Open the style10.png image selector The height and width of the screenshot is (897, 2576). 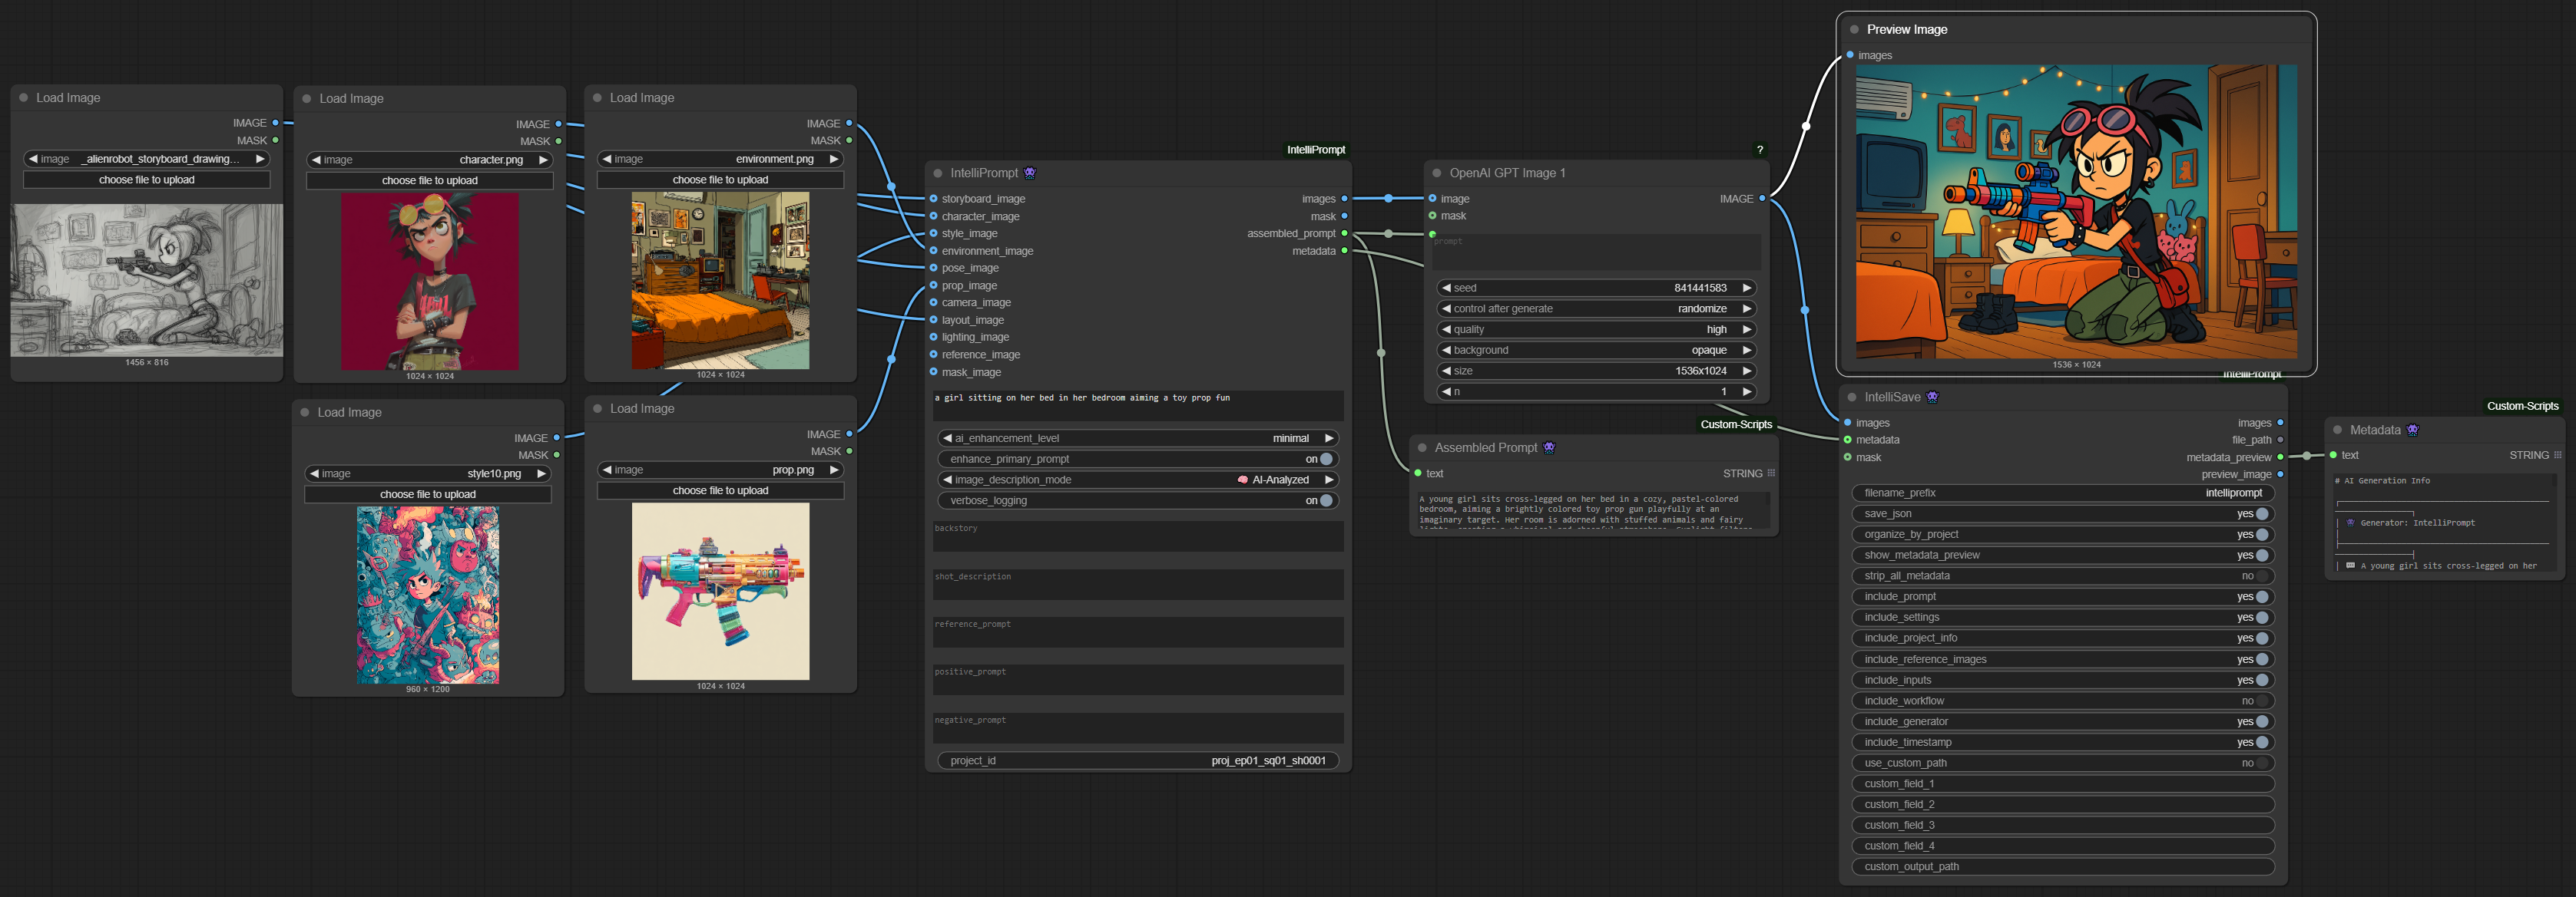point(428,473)
